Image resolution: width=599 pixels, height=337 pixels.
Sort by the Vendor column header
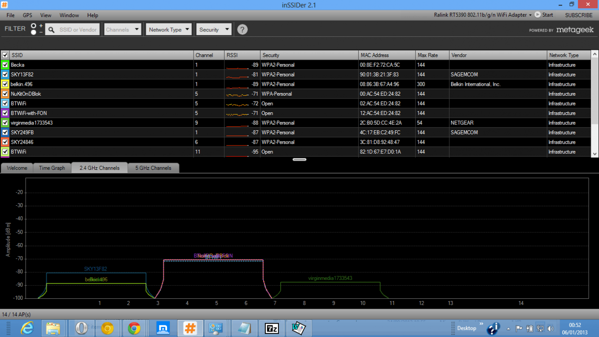[x=498, y=55]
